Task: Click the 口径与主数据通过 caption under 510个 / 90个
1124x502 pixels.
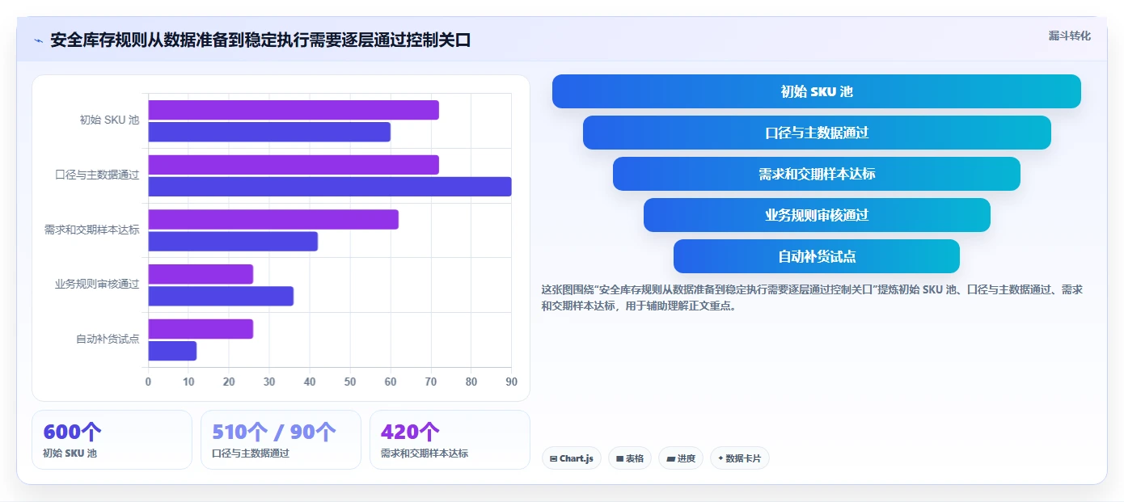Action: pyautogui.click(x=251, y=453)
